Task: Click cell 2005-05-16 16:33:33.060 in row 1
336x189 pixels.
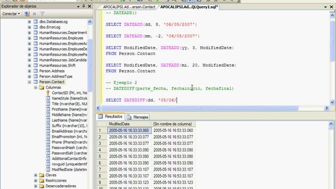Action: [x=129, y=130]
